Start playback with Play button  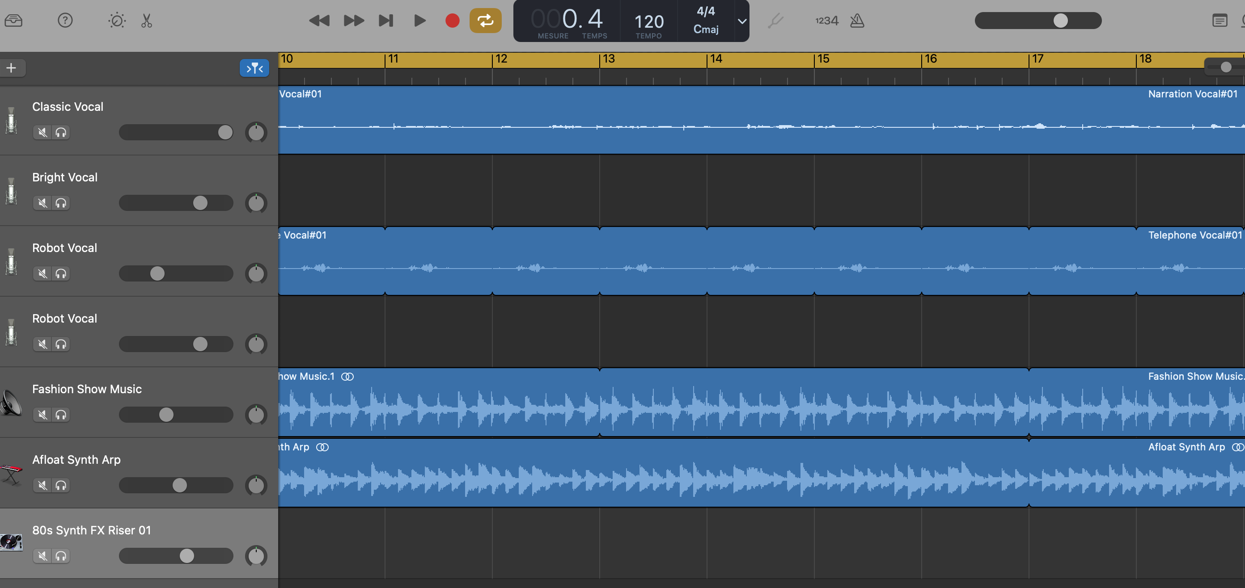pyautogui.click(x=419, y=21)
